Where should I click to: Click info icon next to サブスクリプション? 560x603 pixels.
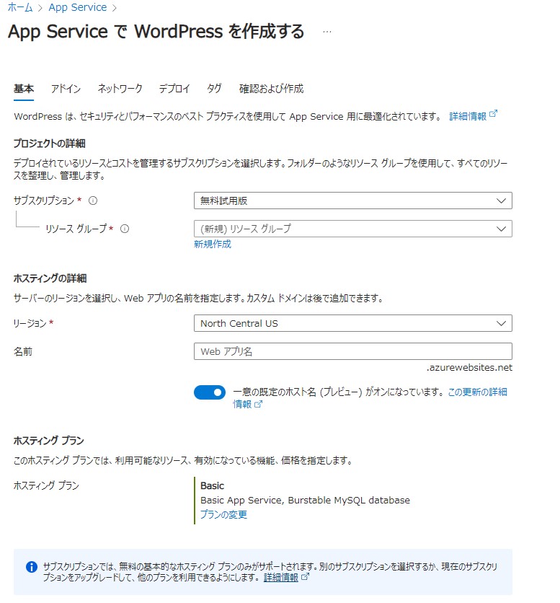coord(93,201)
